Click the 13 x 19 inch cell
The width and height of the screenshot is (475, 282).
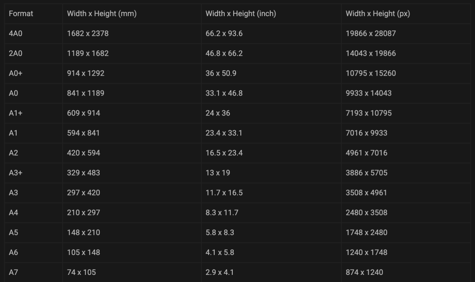point(218,173)
